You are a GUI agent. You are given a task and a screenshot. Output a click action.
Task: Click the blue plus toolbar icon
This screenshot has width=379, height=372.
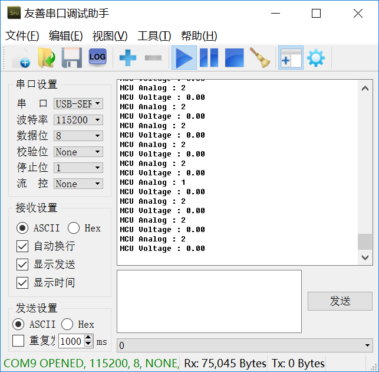coord(128,58)
